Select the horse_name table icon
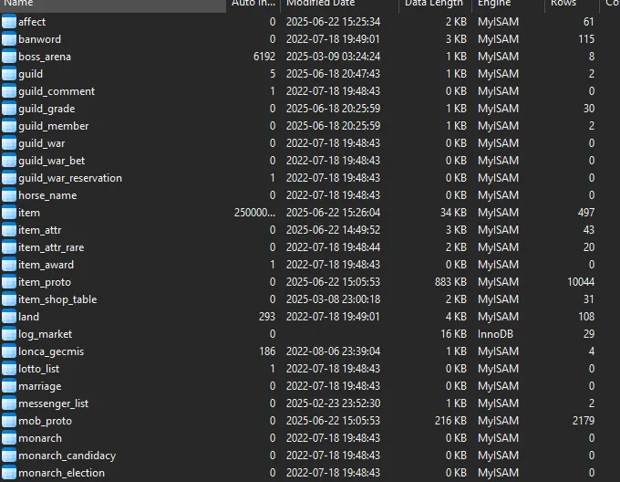 coord(9,195)
